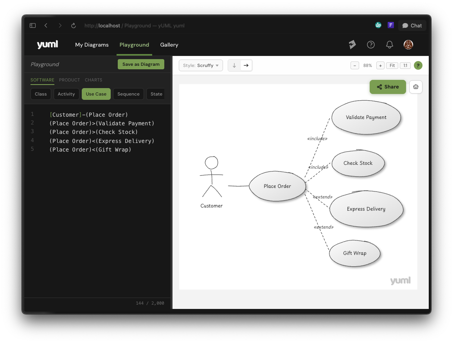Select the Class diagram type
Screen dimensions: 453x343
pos(41,94)
